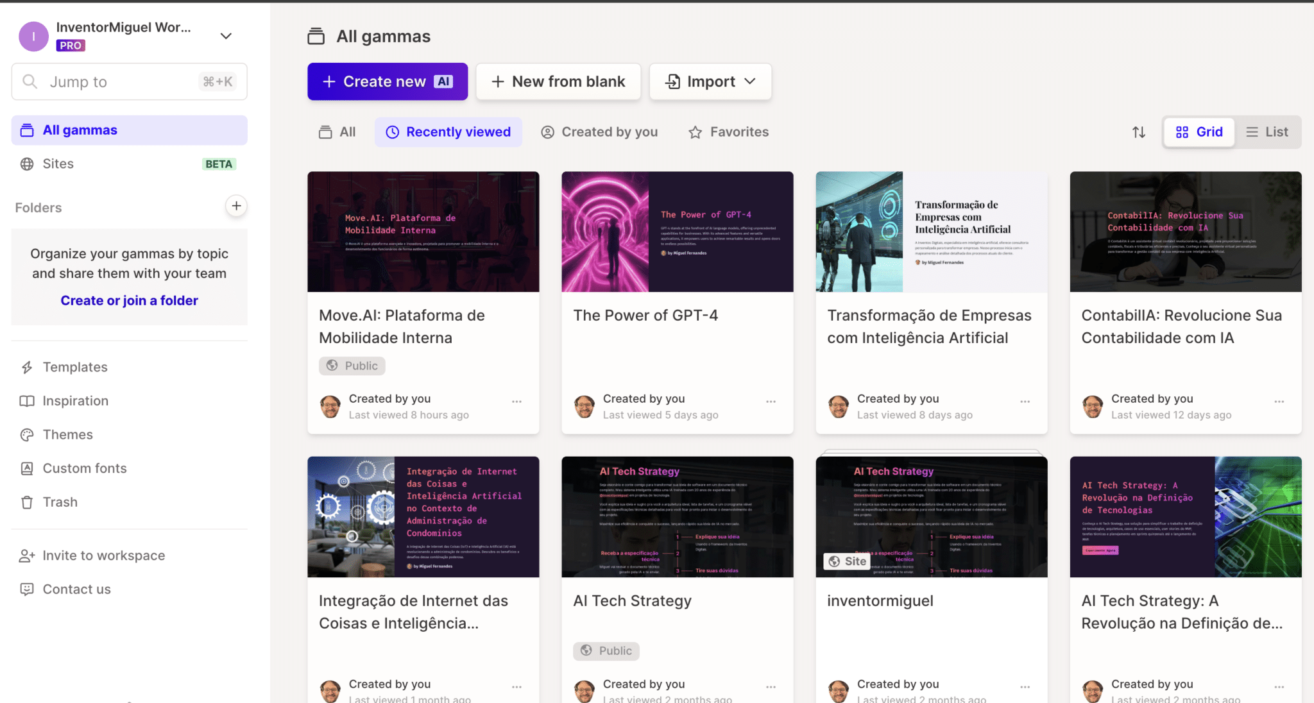
Task: Click the Site badge on inventormiguel thumbnail
Action: tap(847, 561)
